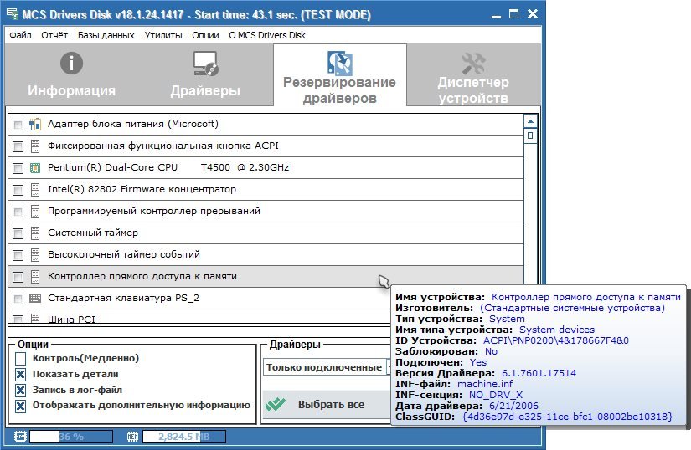Open the Утилиты menu
691x450 pixels.
(163, 35)
